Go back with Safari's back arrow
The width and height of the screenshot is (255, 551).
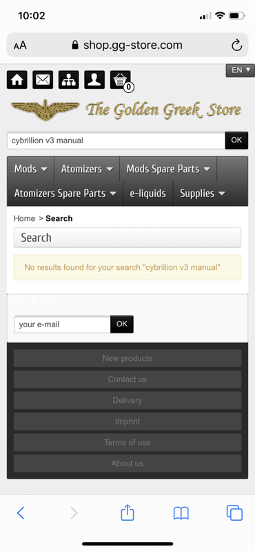click(x=21, y=513)
